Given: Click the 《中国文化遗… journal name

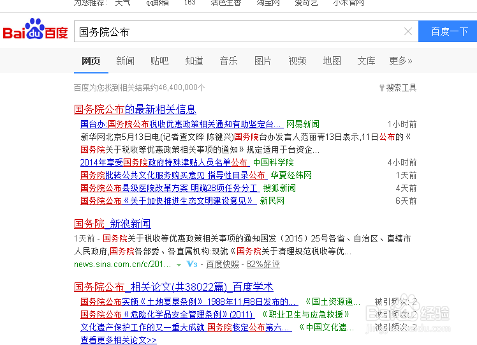Looking at the screenshot, I should point(326,327).
